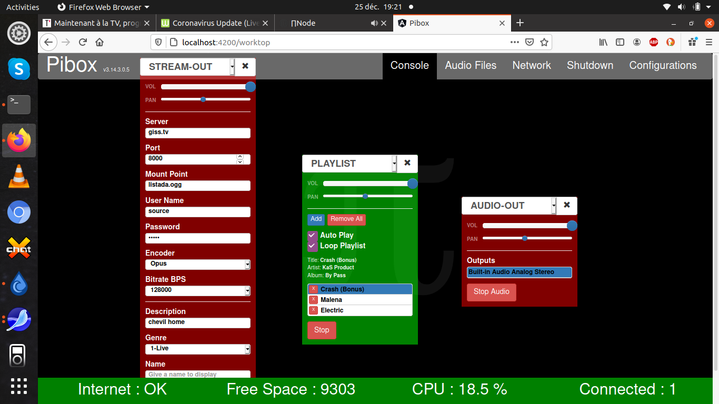Open the Genre dropdown
The width and height of the screenshot is (719, 404).
[x=198, y=349]
